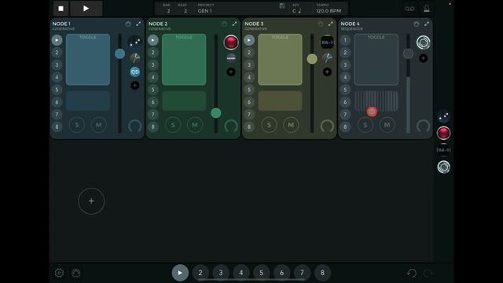The image size is (503, 283).
Task: Expand Node 3 with the arrows icon
Action: click(330, 24)
